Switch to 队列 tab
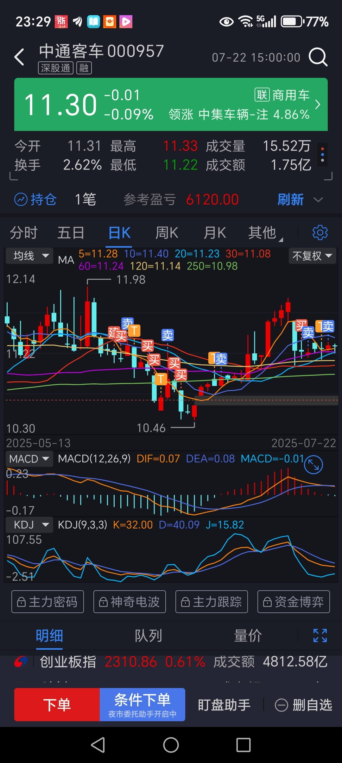The image size is (342, 763). click(x=149, y=636)
